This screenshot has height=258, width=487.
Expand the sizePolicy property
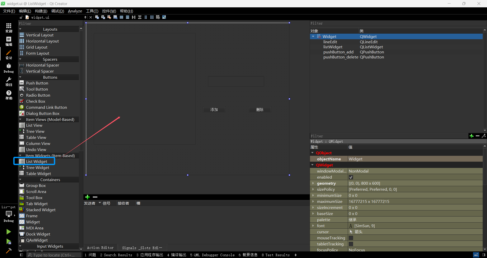click(313, 189)
